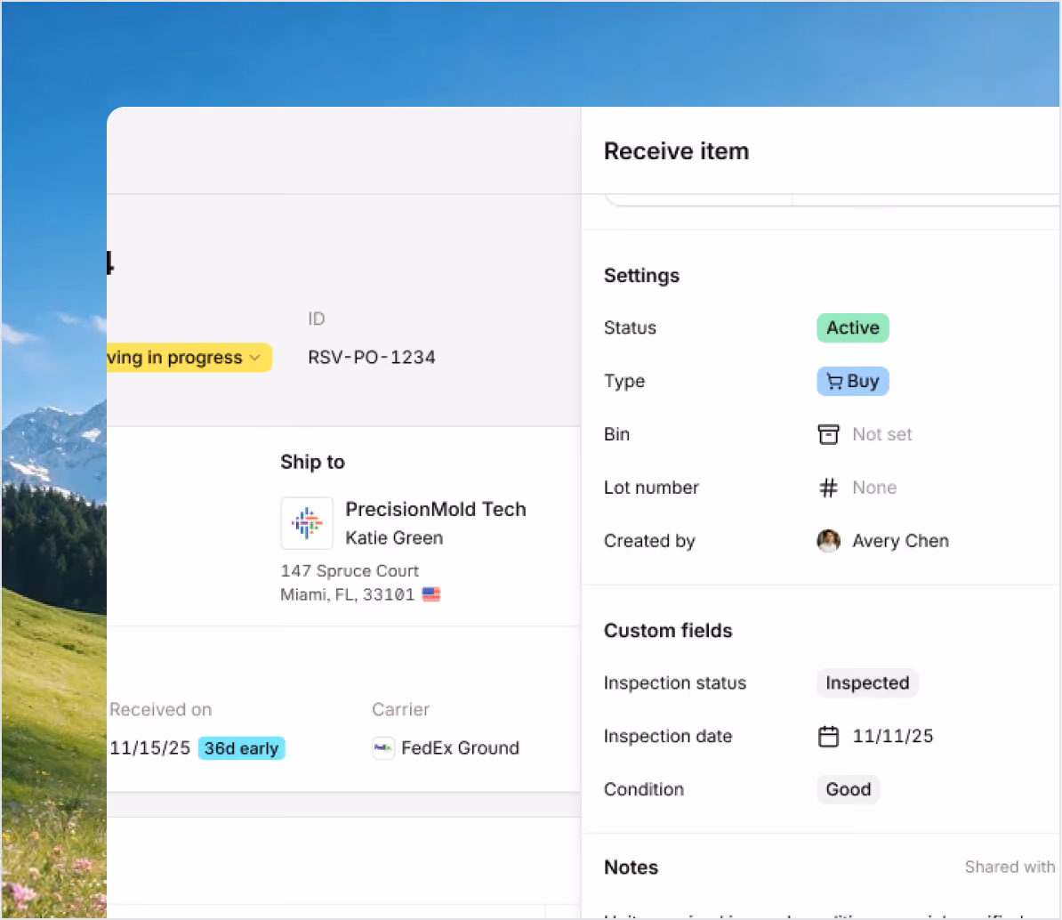This screenshot has height=920, width=1062.
Task: Click the 11/11/25 inspection date value
Action: tap(892, 737)
